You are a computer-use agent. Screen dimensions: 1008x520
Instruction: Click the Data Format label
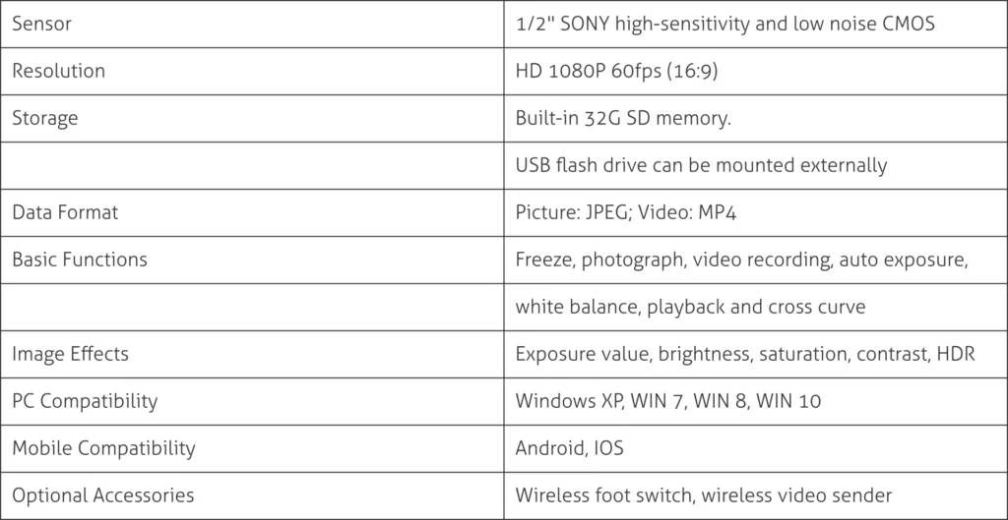tap(65, 212)
